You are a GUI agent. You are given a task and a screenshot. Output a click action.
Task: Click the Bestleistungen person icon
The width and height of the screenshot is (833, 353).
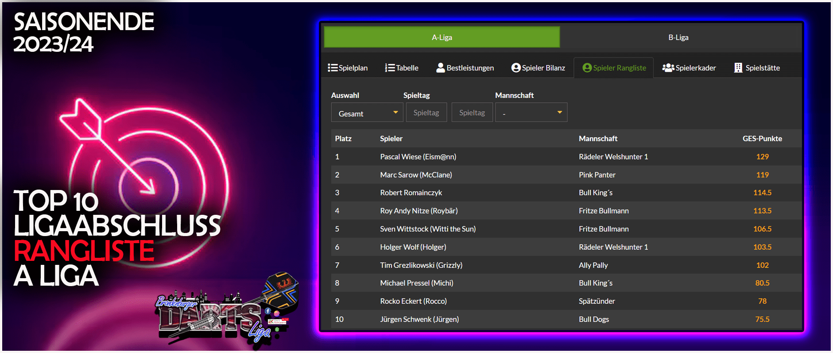(x=441, y=68)
